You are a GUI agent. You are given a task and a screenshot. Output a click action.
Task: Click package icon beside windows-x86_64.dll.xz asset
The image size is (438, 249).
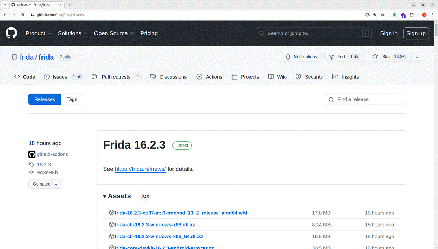(x=112, y=236)
